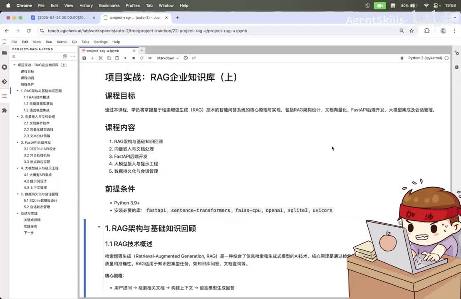Open the table of contents panel icon
The height and width of the screenshot is (299, 461).
coord(5,96)
